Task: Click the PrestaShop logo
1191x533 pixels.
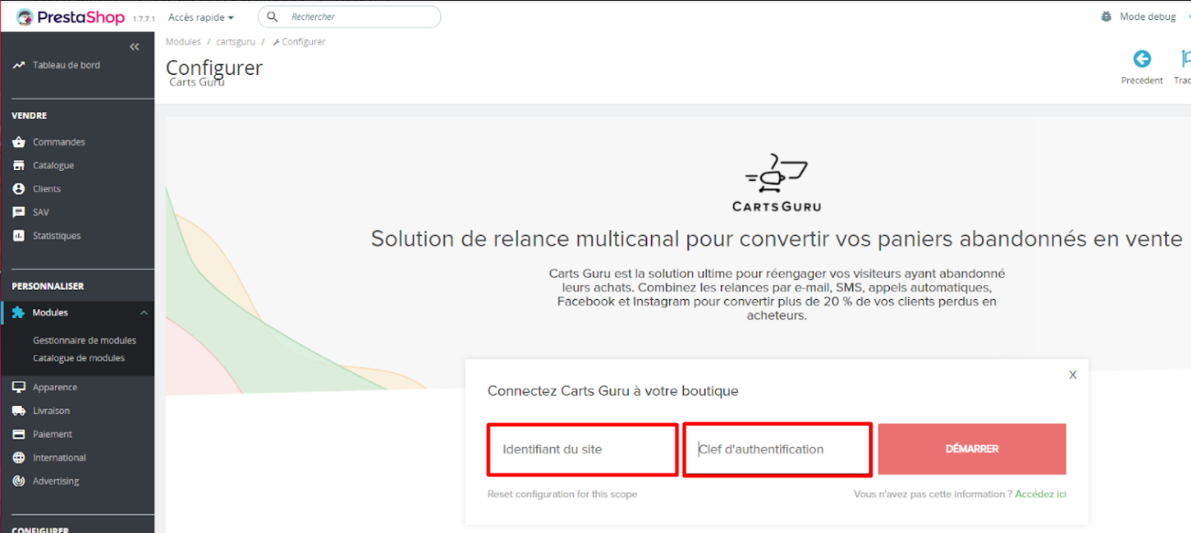Action: (70, 16)
